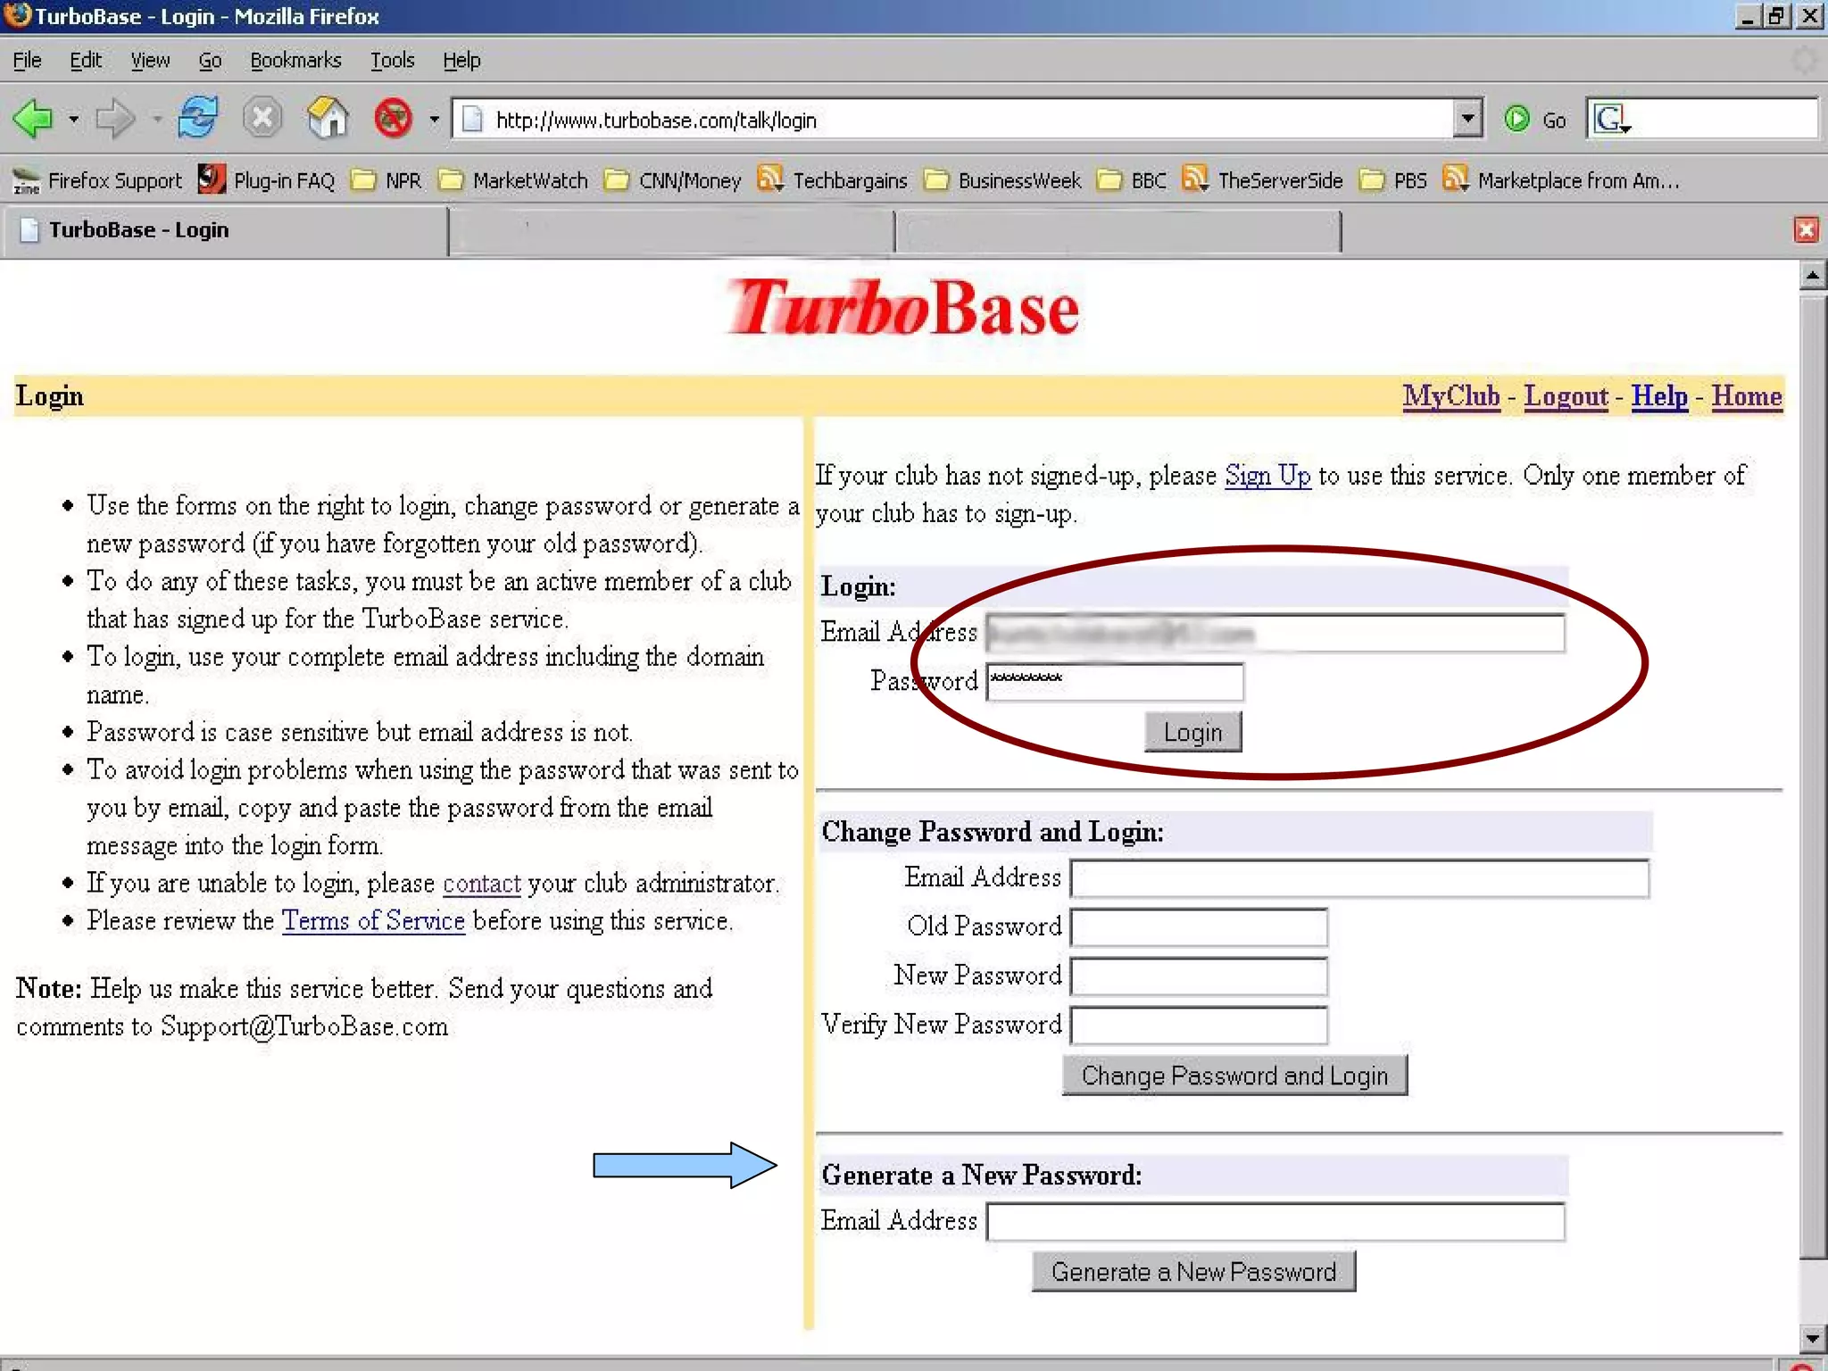Focus the Old Password input field

[x=1198, y=927]
